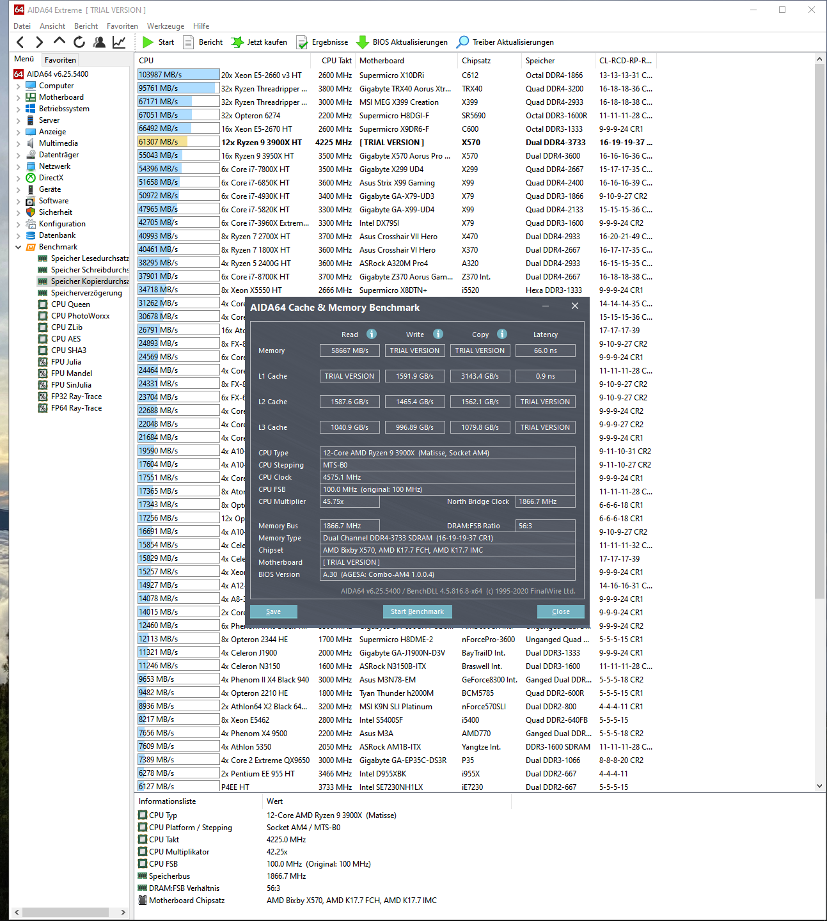This screenshot has width=827, height=921.
Task: Click the Memory Read 58667 MB/s field
Action: [x=349, y=350]
